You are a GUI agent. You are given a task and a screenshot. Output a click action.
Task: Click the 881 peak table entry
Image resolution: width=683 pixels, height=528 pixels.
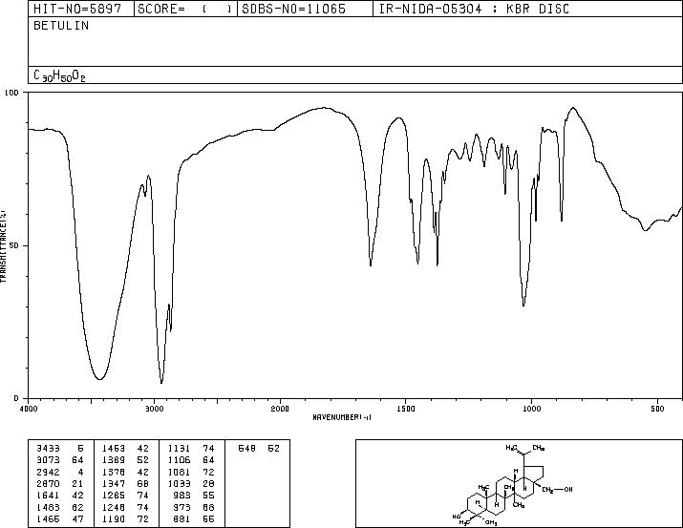point(195,518)
